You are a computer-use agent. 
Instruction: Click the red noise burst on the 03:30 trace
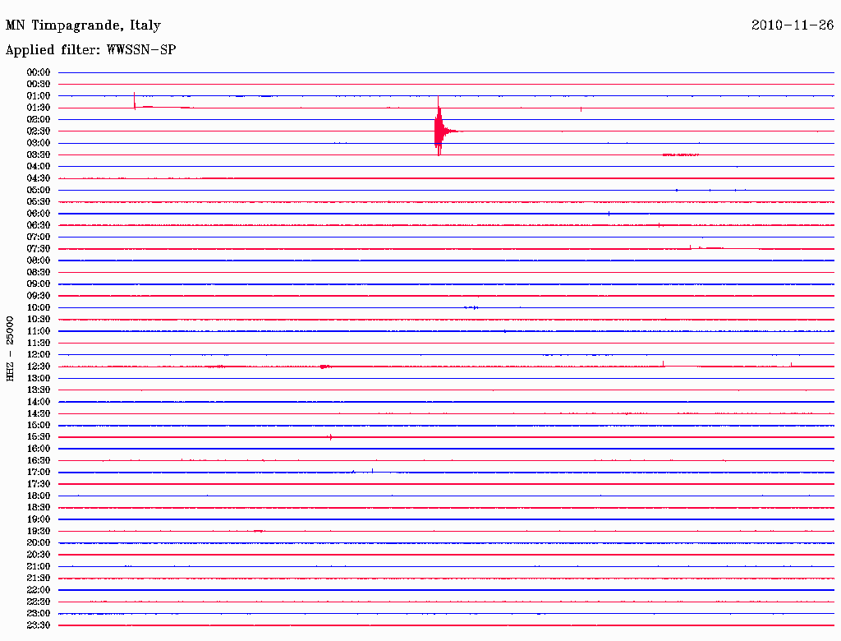click(x=681, y=154)
